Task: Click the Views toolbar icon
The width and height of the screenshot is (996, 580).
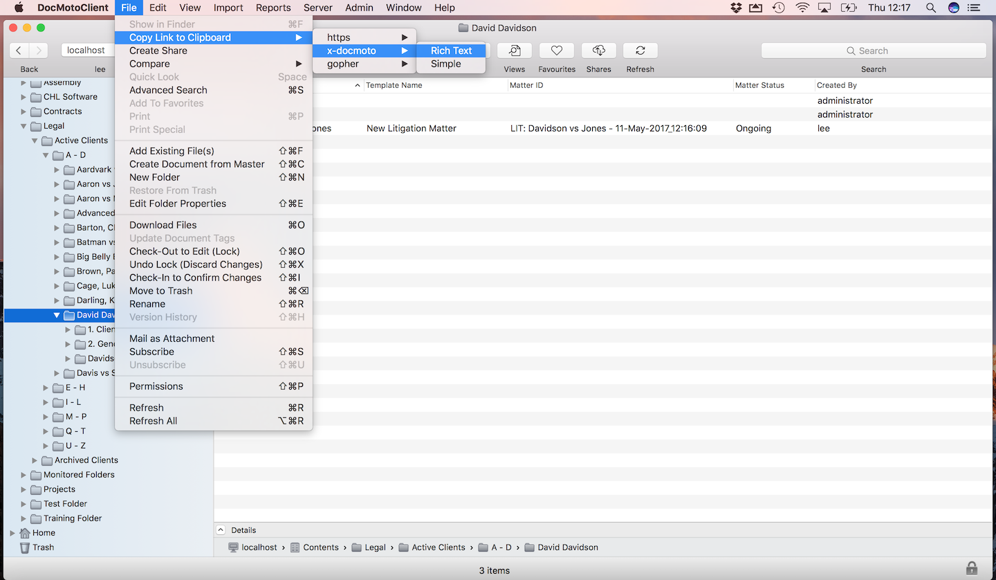Action: pos(514,51)
